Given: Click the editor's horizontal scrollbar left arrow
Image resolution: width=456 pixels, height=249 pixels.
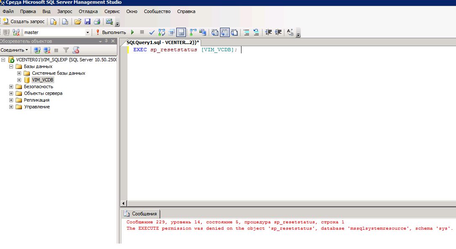Looking at the screenshot, I should 124,203.
